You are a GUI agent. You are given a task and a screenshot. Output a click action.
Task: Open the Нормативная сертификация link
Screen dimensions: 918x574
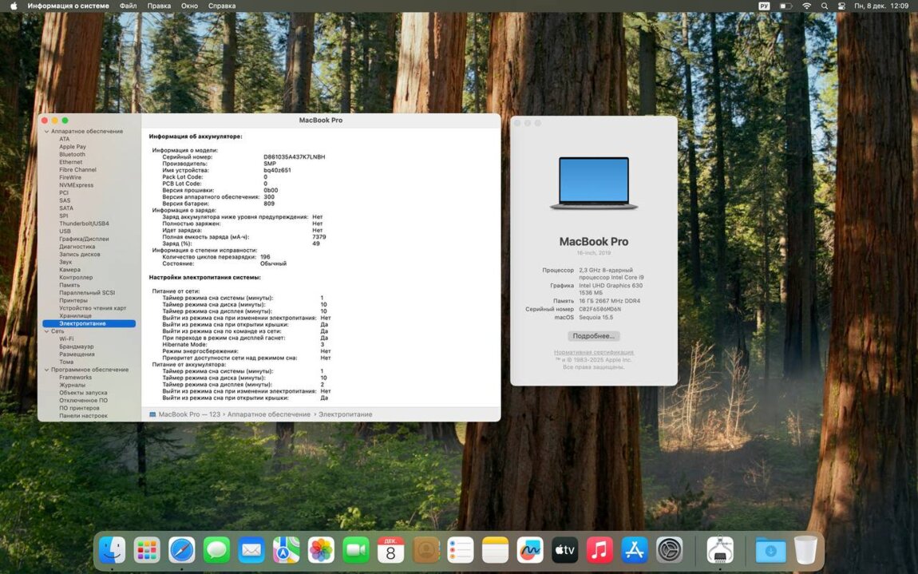point(594,352)
